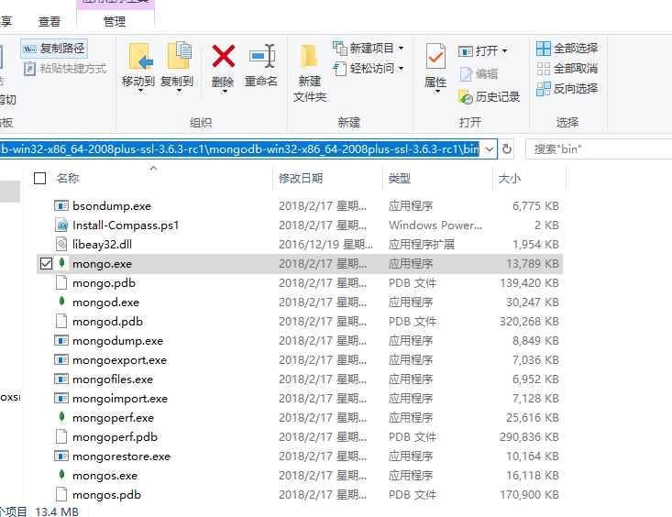Open History record option

tap(489, 97)
